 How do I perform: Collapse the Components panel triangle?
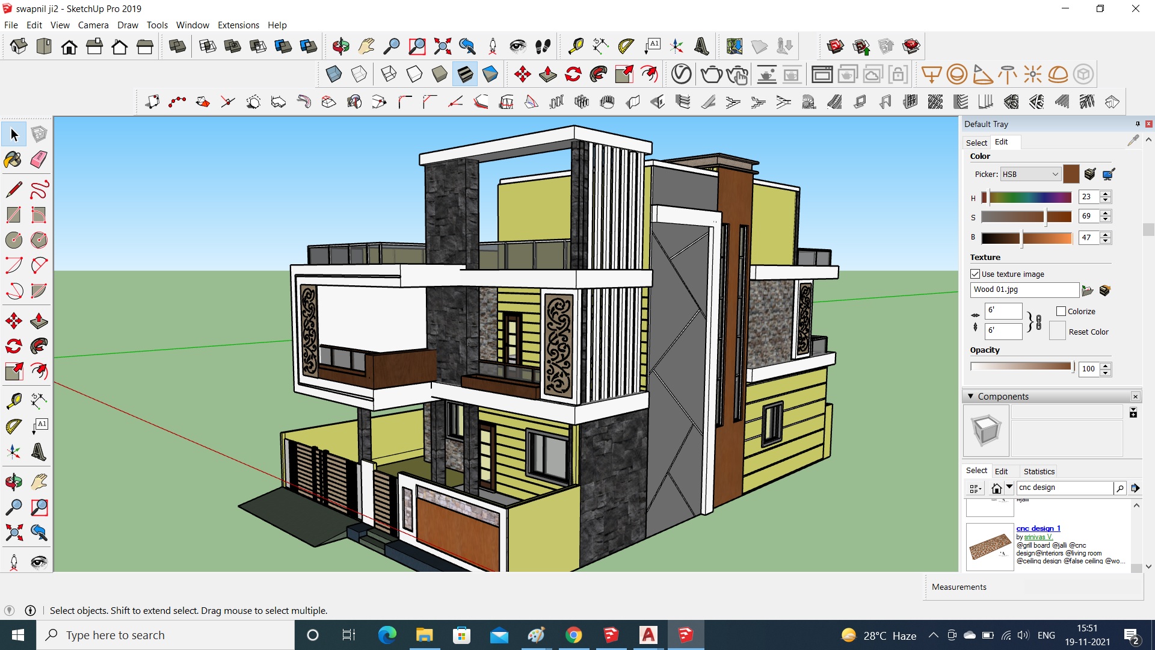[x=970, y=396]
